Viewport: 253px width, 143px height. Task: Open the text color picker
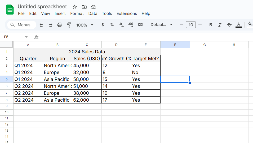pos(239,25)
